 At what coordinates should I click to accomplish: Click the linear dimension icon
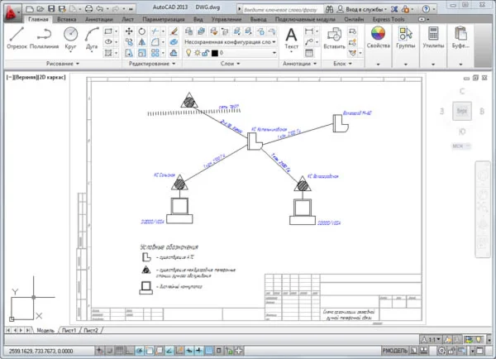(308, 31)
